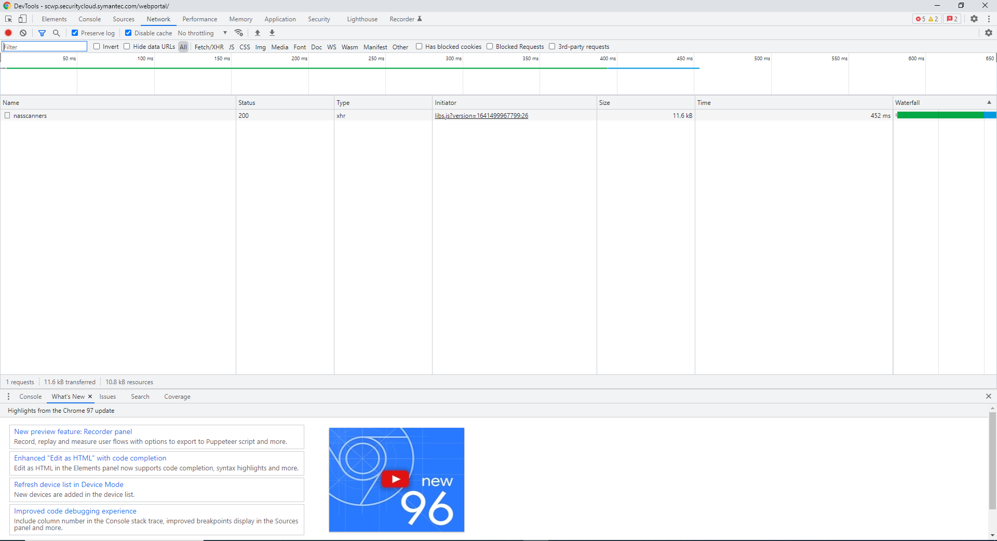Clear the network log
997x541 pixels.
23,33
